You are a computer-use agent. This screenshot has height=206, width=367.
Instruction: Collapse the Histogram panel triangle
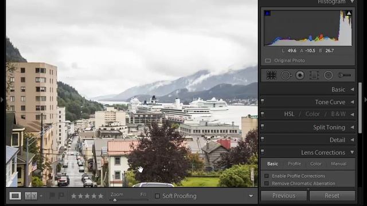[x=352, y=2]
